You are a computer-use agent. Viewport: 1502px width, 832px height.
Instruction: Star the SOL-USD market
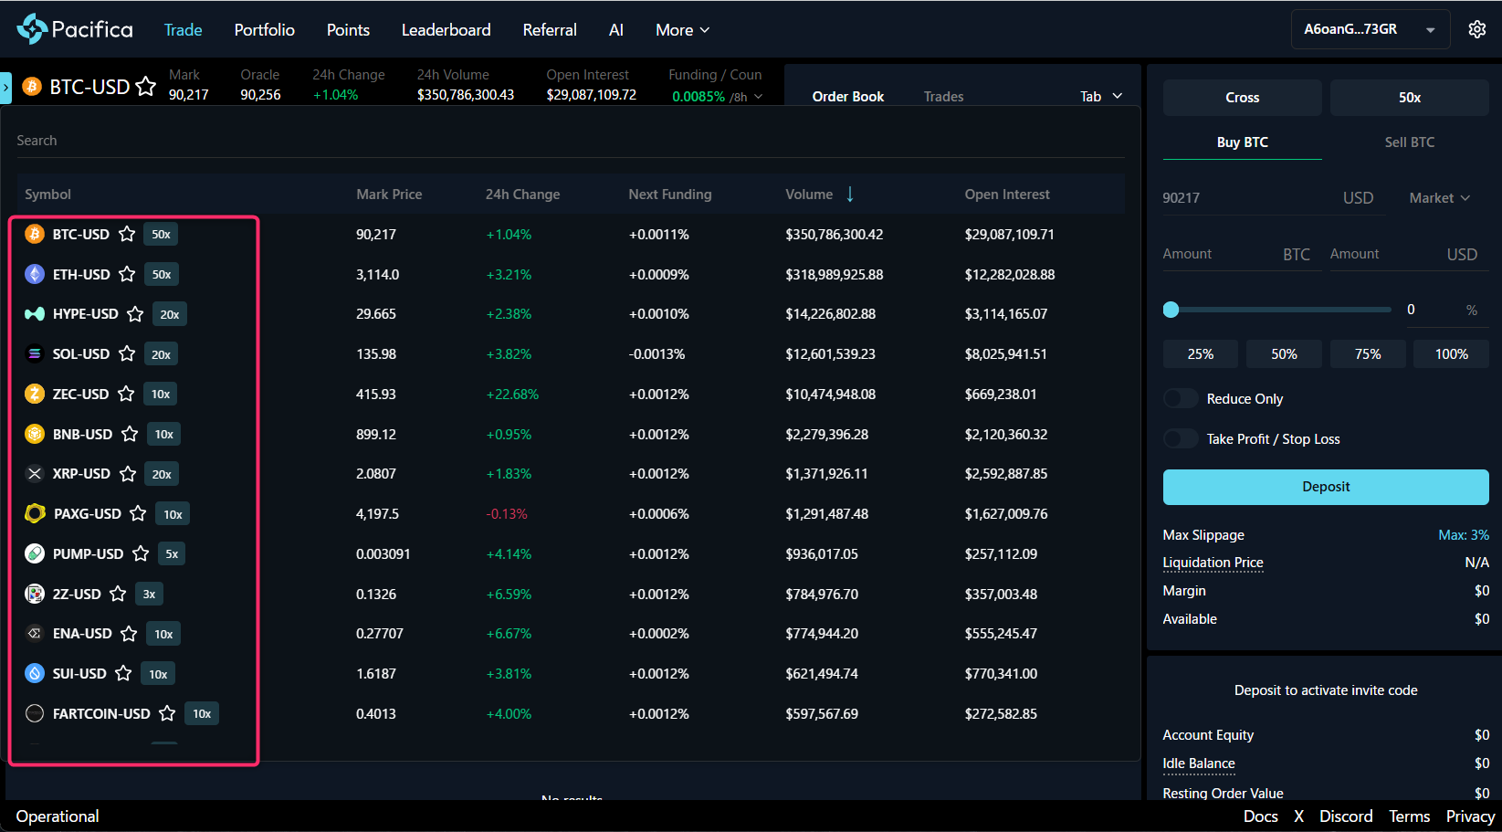pyautogui.click(x=127, y=353)
